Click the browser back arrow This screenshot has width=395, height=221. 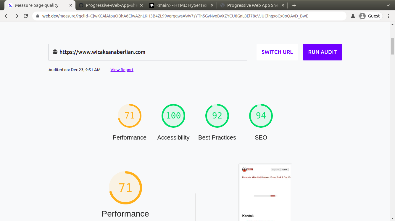7,16
